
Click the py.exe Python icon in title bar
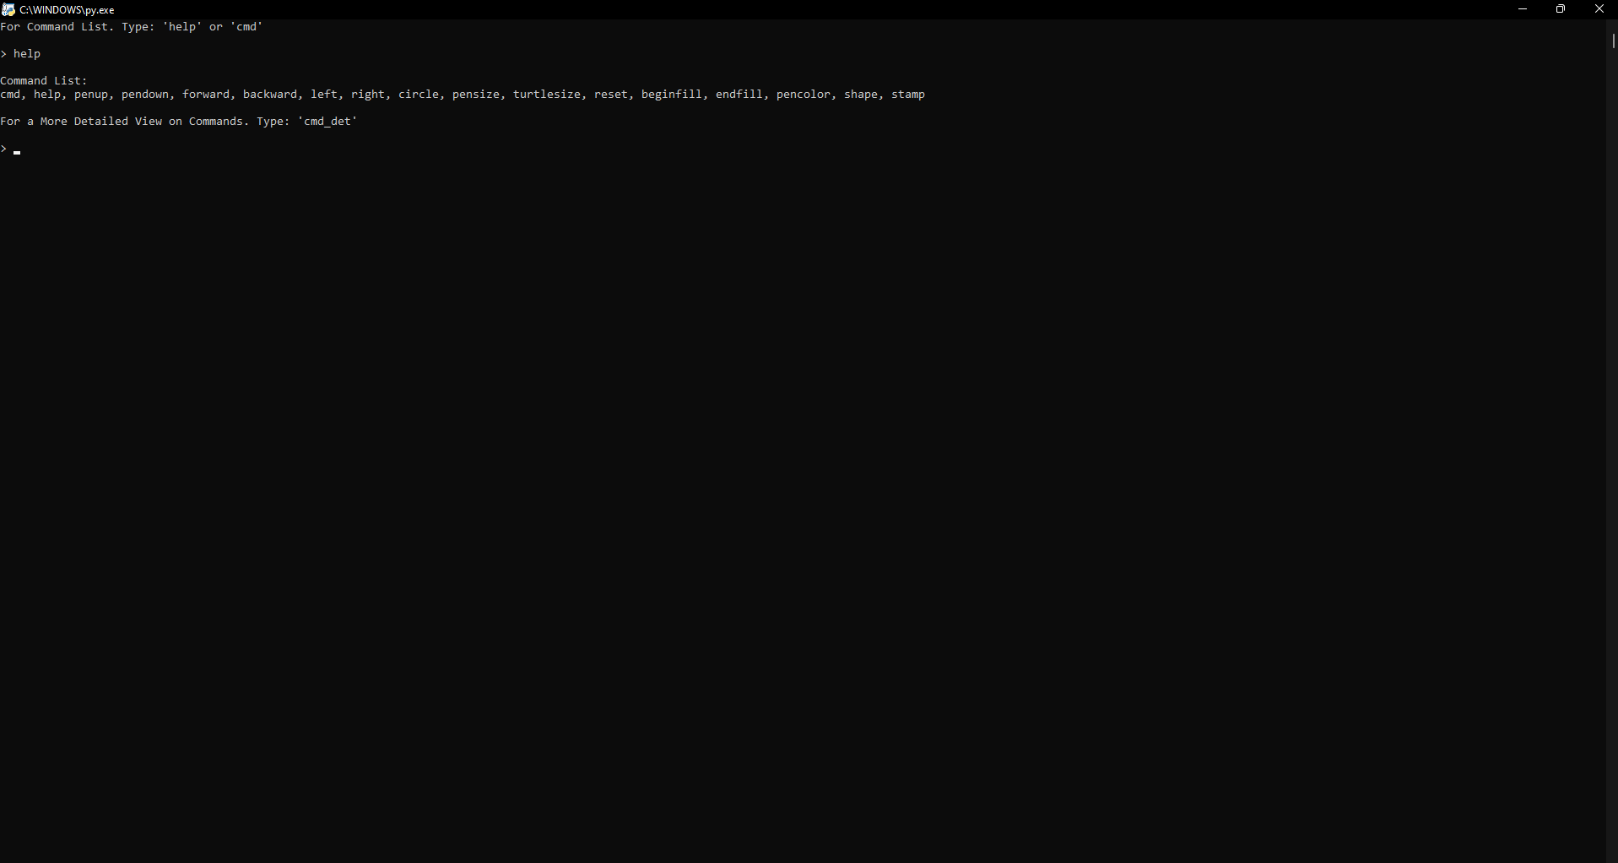point(8,9)
